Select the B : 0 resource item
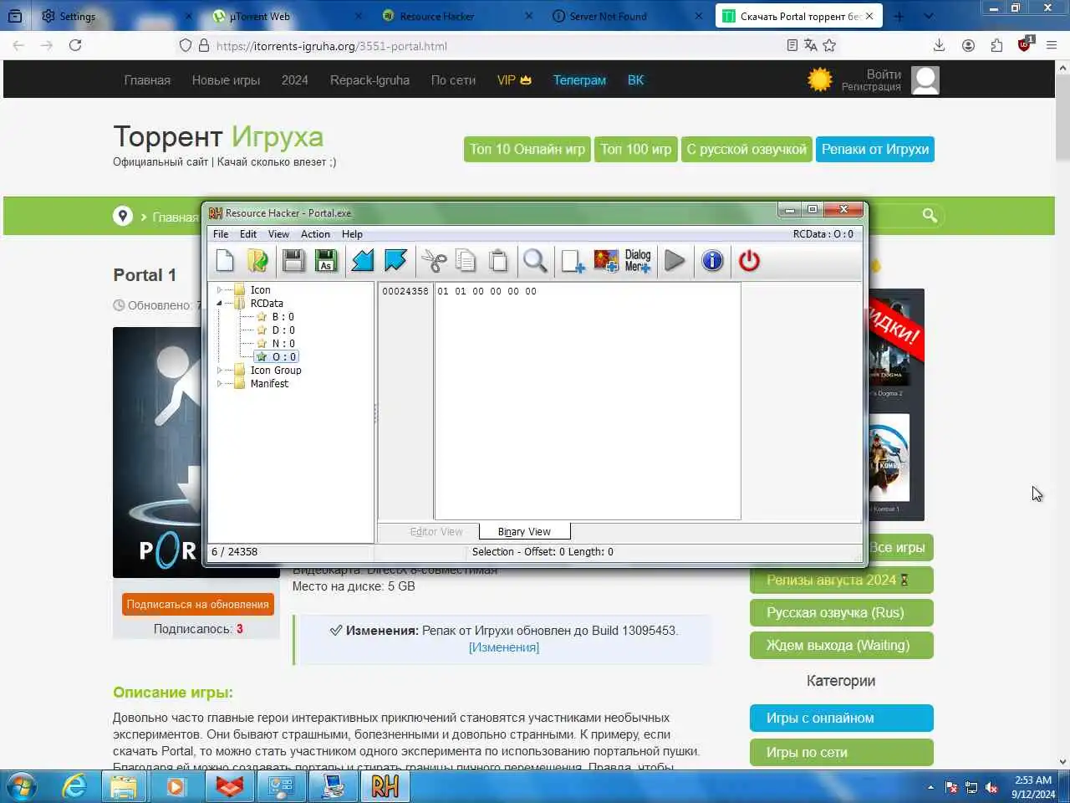Screen dimensions: 1070x803 coord(283,317)
